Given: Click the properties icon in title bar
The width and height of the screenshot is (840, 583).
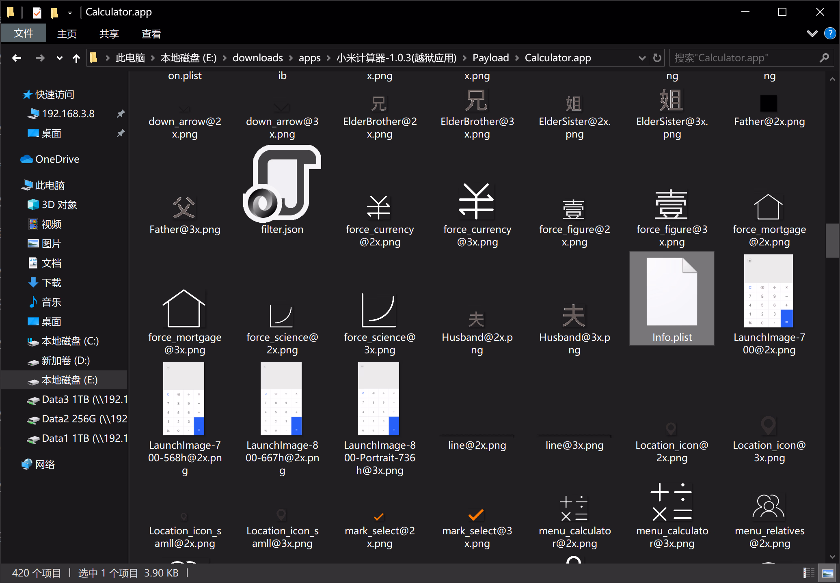Looking at the screenshot, I should pyautogui.click(x=37, y=13).
